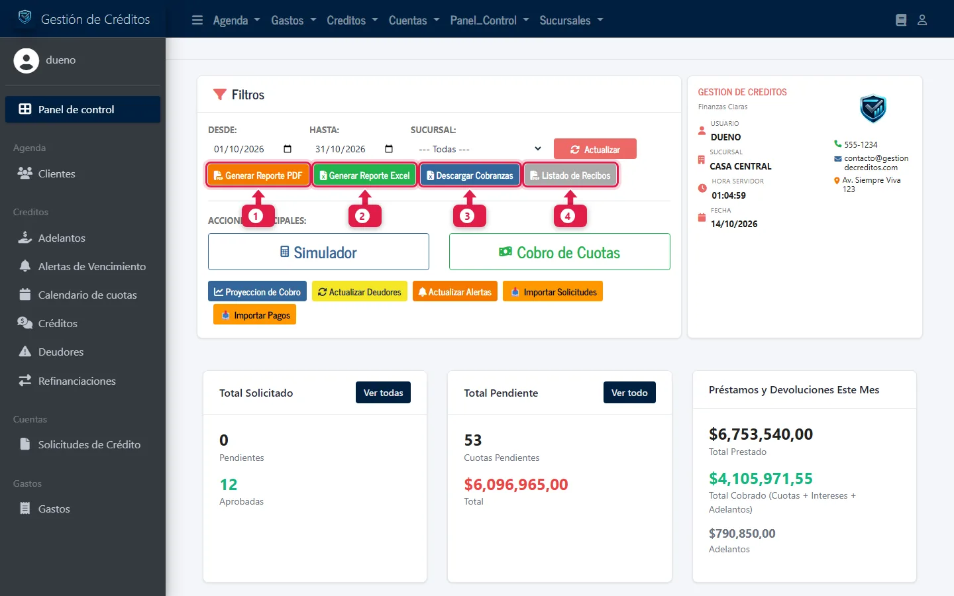The width and height of the screenshot is (954, 596).
Task: Click the Gestión de Créditos shield logo
Action: pos(25,17)
